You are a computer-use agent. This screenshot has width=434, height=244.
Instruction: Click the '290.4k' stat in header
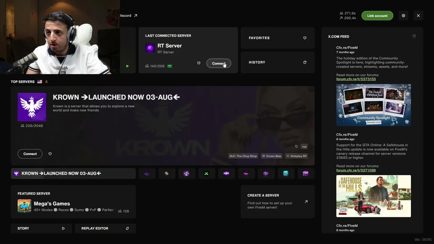pyautogui.click(x=350, y=18)
